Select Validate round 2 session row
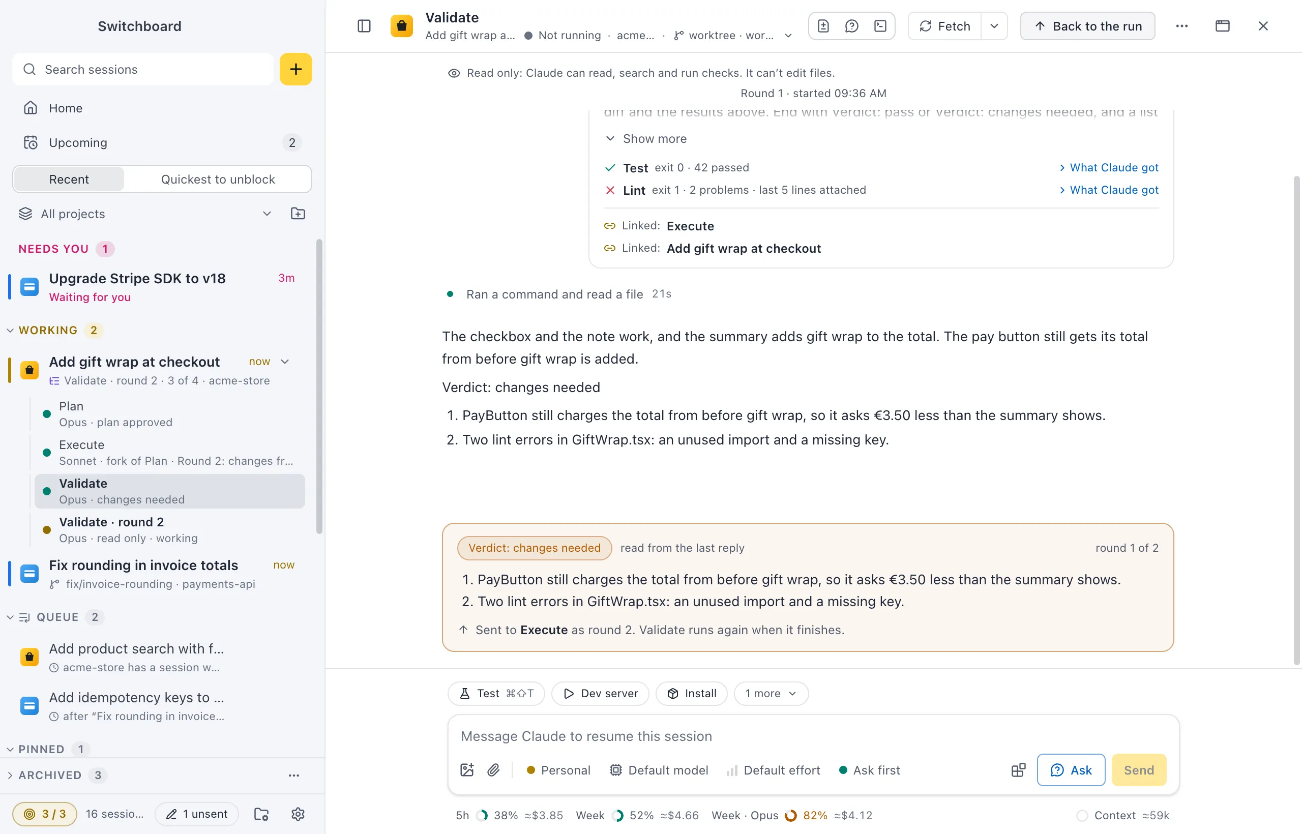 pyautogui.click(x=169, y=530)
